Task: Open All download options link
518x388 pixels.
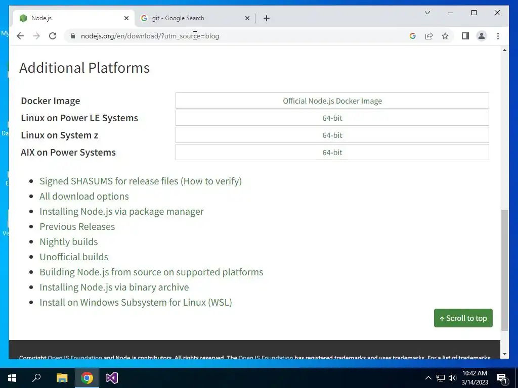Action: (84, 196)
